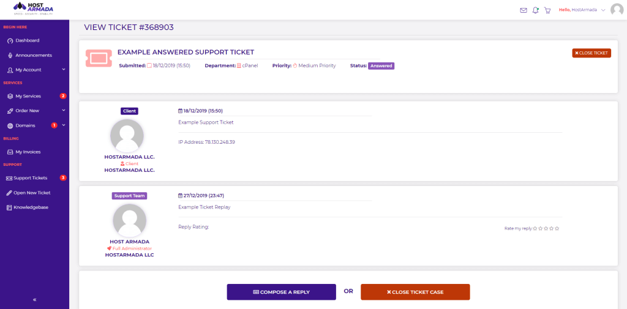
Task: Click the Support Tickets badge showing 3
Action: 63,177
